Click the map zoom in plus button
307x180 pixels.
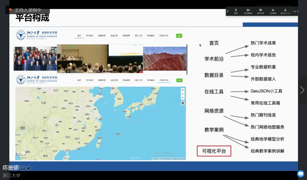[183, 90]
